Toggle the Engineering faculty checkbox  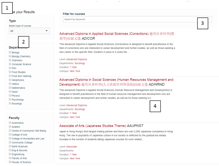point(10,154)
